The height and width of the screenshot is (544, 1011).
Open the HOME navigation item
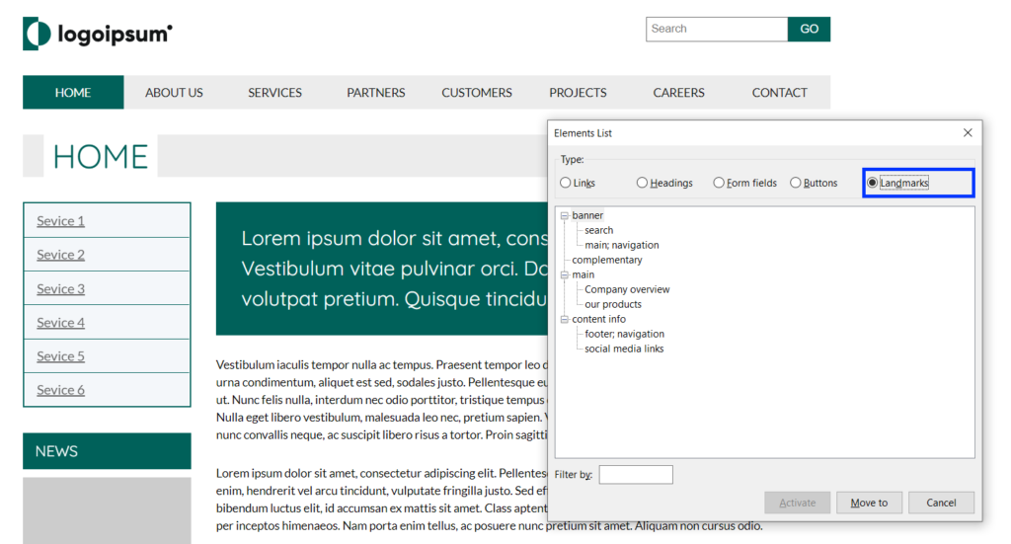pos(73,92)
